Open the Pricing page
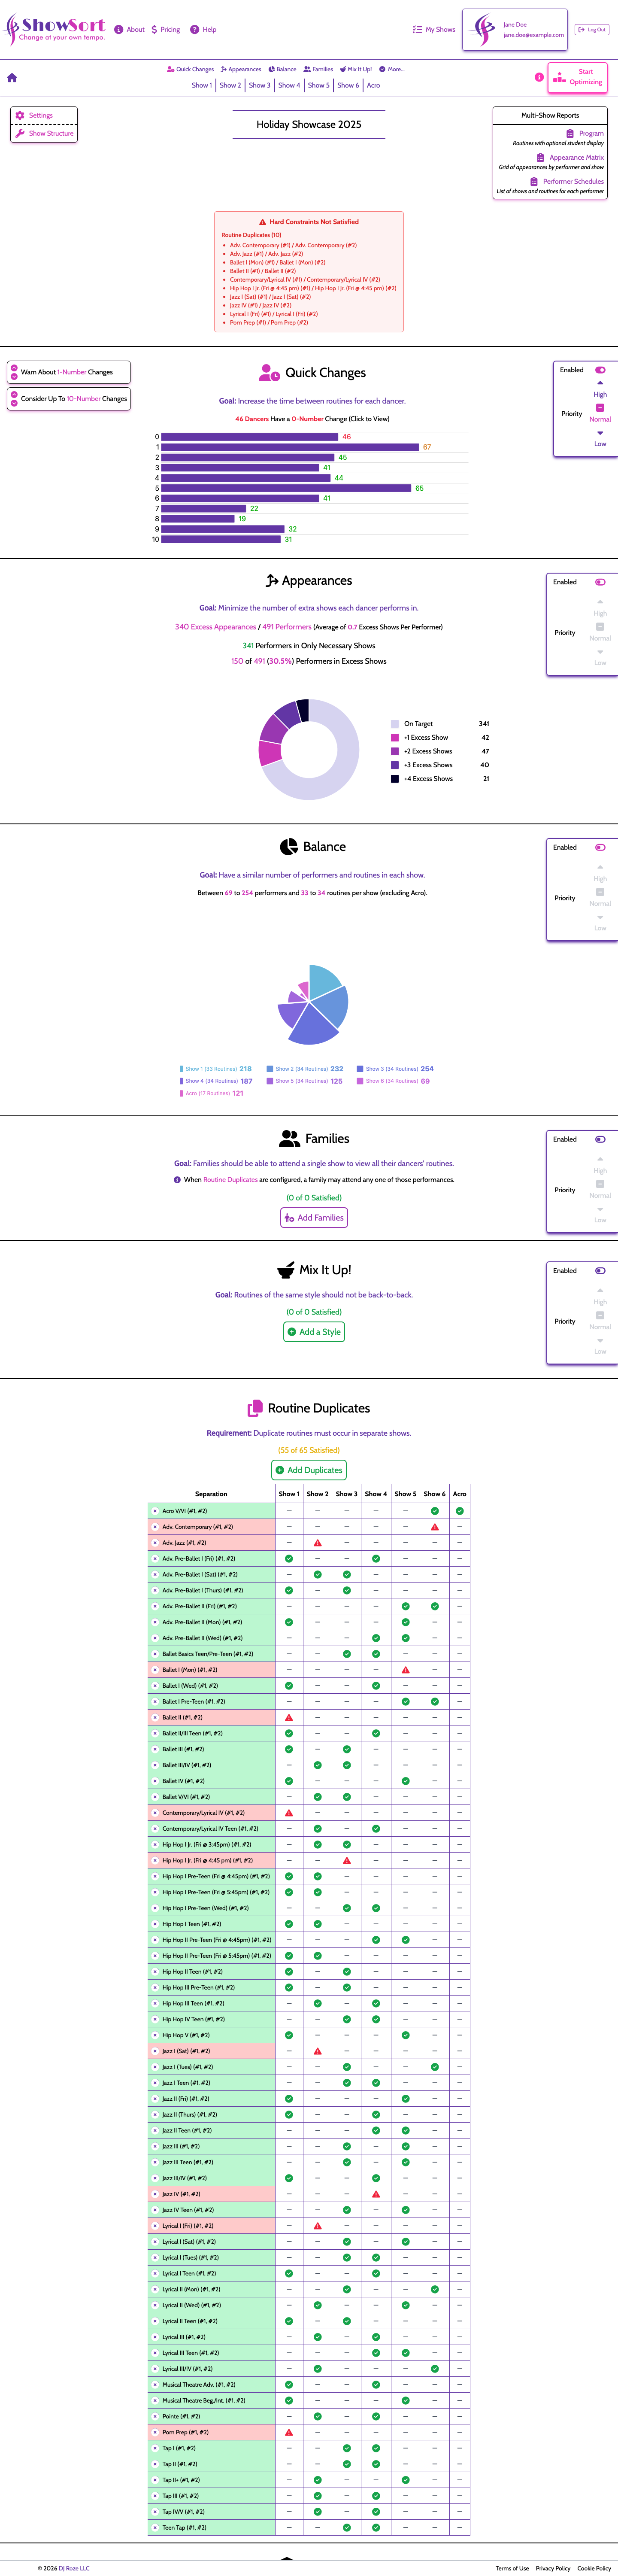 coord(166,29)
